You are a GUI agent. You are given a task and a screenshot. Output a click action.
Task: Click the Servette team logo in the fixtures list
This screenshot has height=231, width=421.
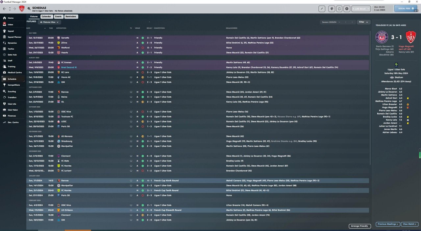pos(59,38)
